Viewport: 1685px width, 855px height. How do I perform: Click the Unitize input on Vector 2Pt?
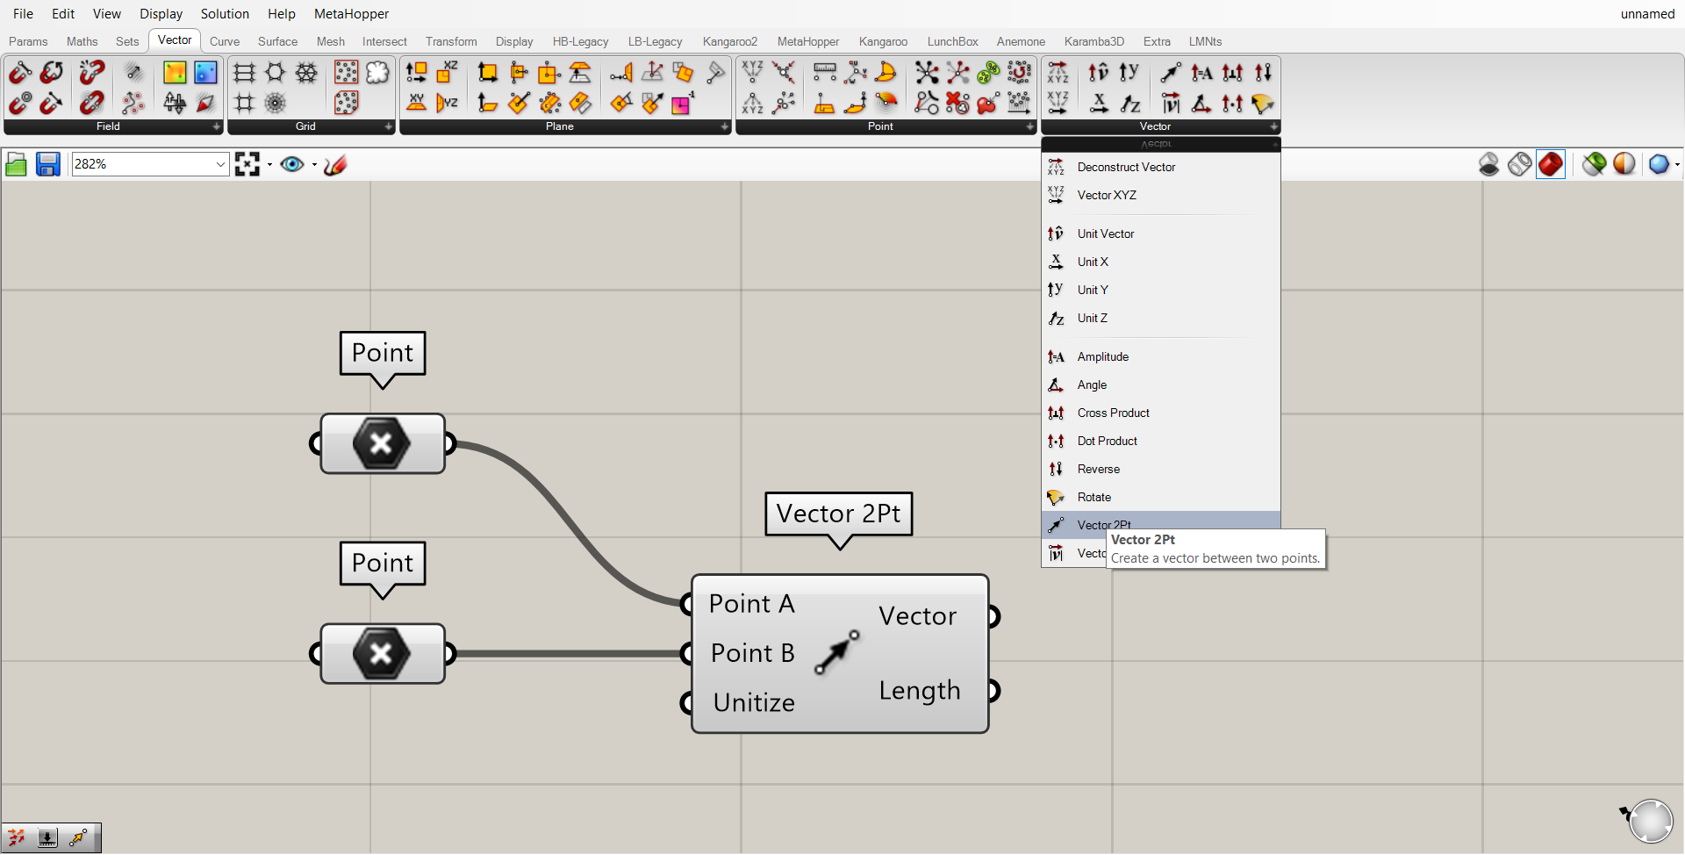click(x=753, y=702)
